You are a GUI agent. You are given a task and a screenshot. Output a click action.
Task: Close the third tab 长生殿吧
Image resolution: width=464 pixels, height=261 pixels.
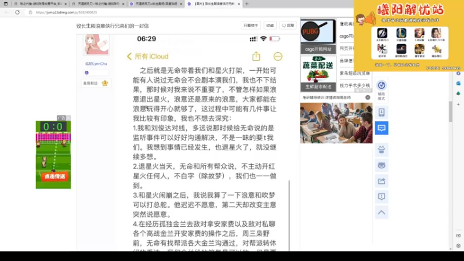click(x=181, y=4)
